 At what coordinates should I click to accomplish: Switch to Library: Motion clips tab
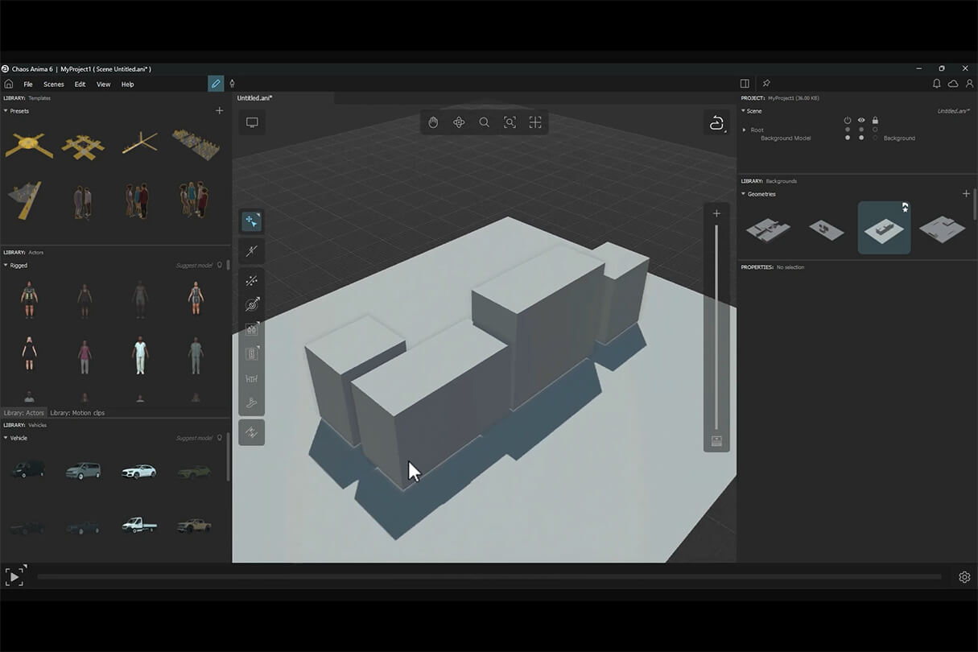[x=77, y=413]
